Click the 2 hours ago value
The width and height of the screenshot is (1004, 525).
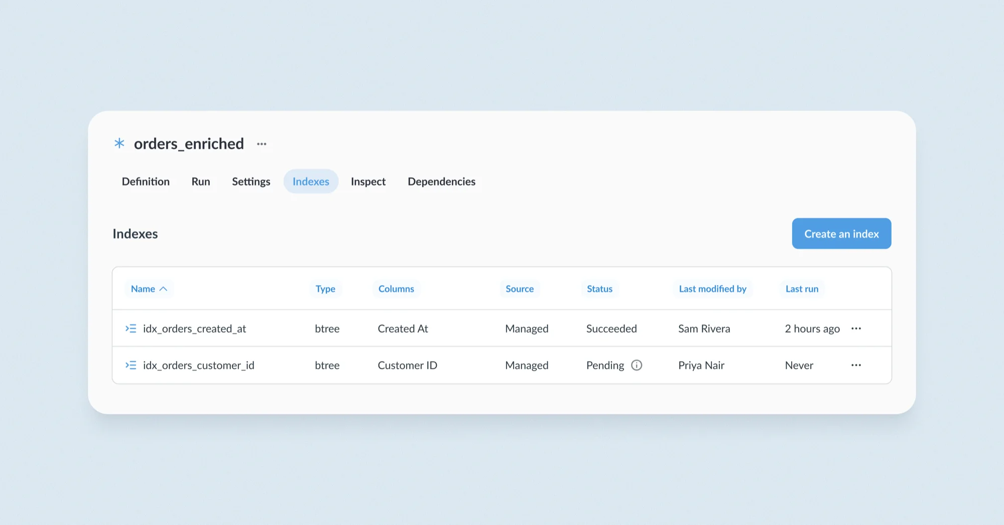pyautogui.click(x=812, y=329)
